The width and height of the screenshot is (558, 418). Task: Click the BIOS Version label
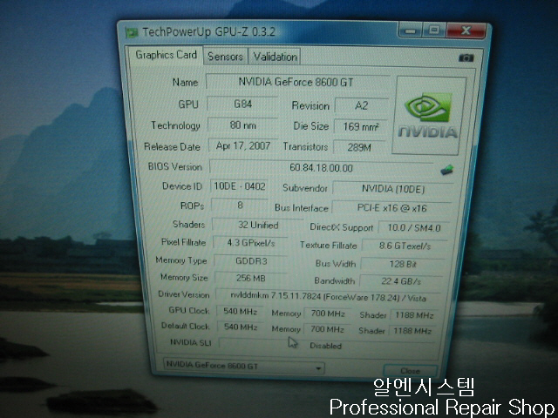175,166
